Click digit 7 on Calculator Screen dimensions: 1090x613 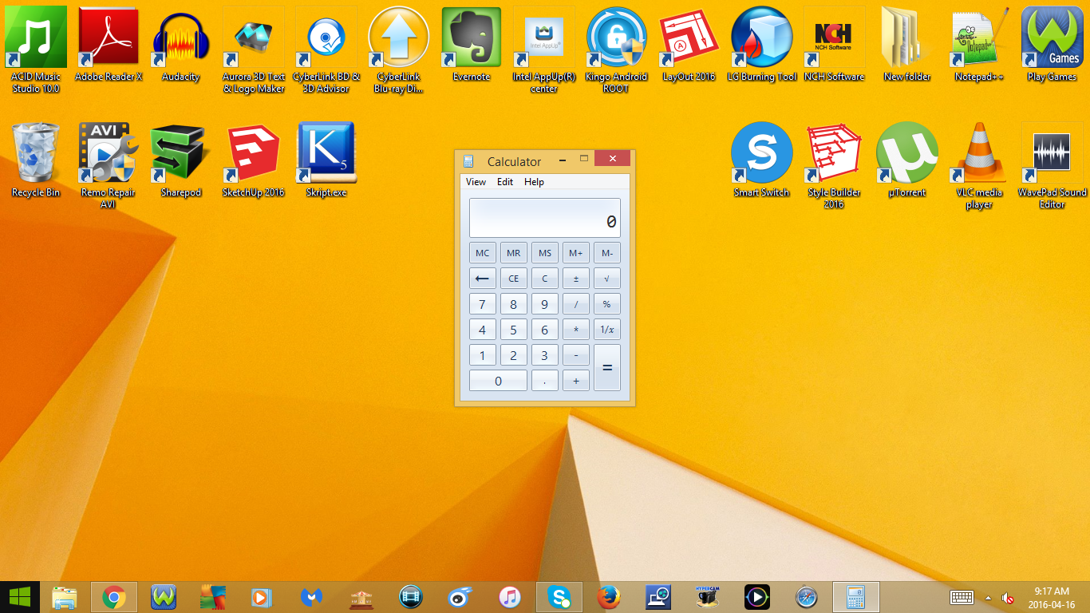point(482,304)
